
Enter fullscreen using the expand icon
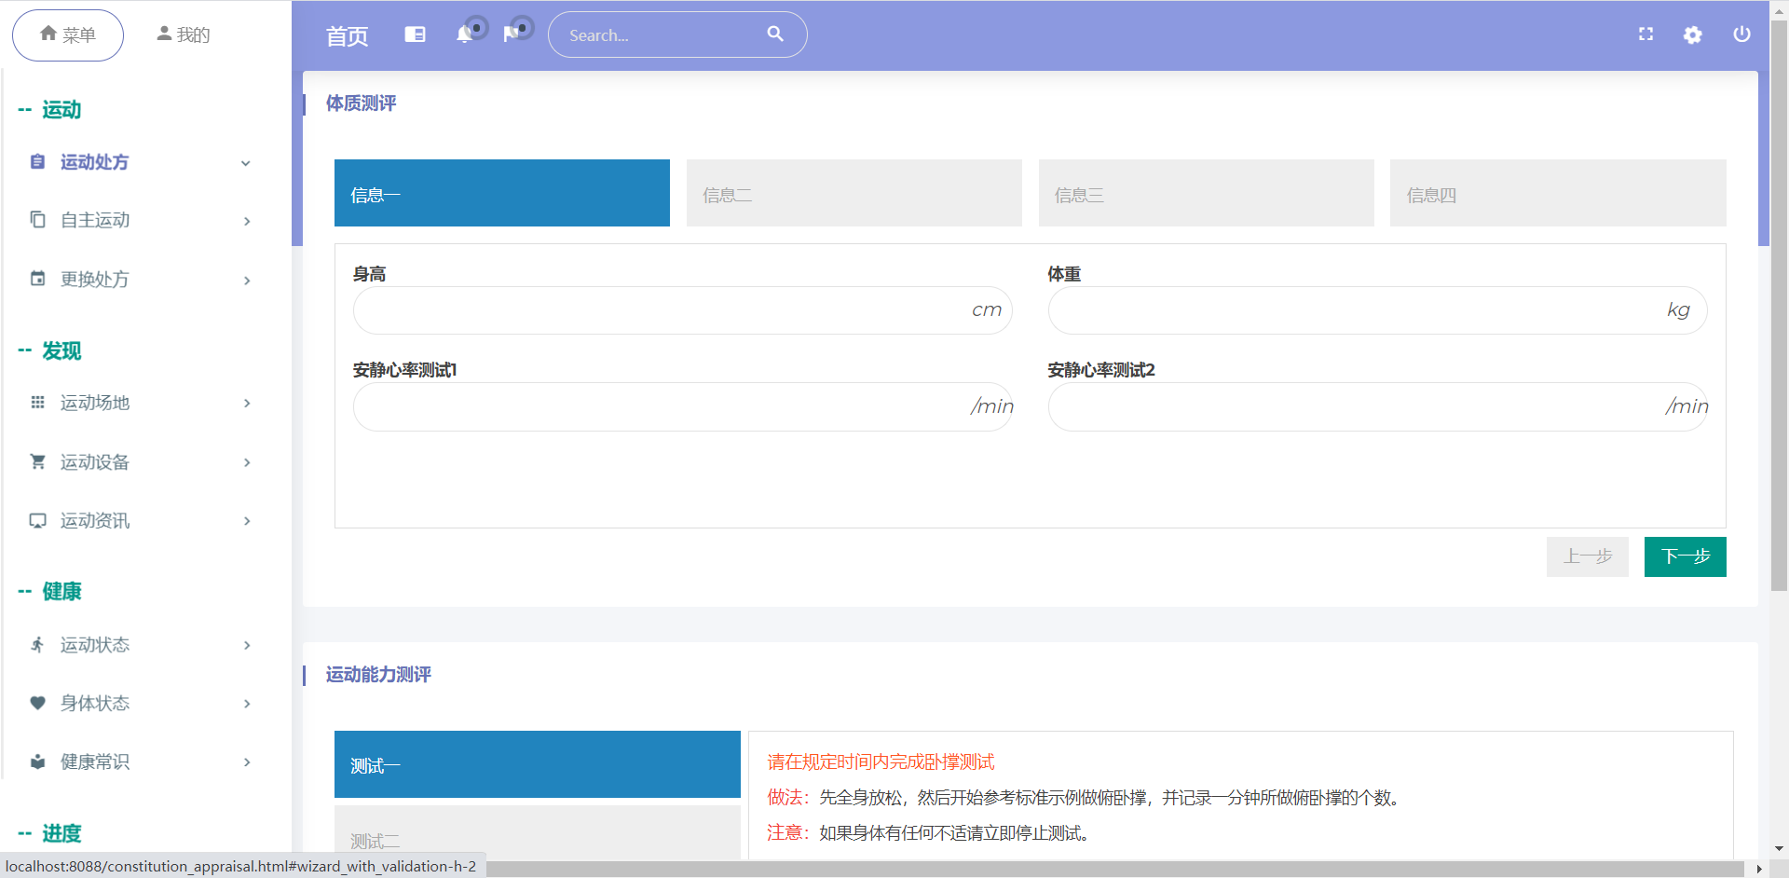coord(1646,34)
